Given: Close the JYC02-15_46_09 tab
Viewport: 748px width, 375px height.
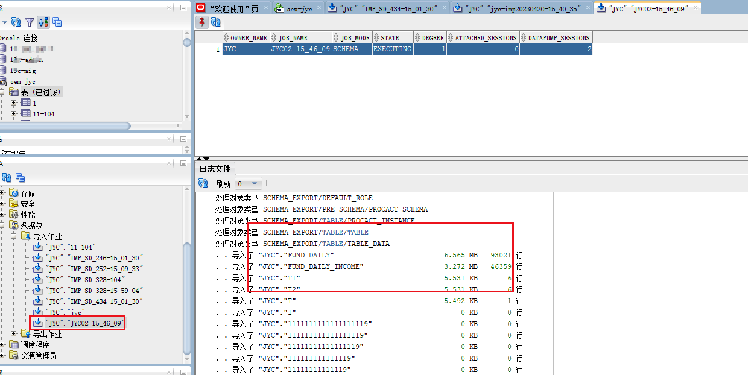Looking at the screenshot, I should [694, 8].
